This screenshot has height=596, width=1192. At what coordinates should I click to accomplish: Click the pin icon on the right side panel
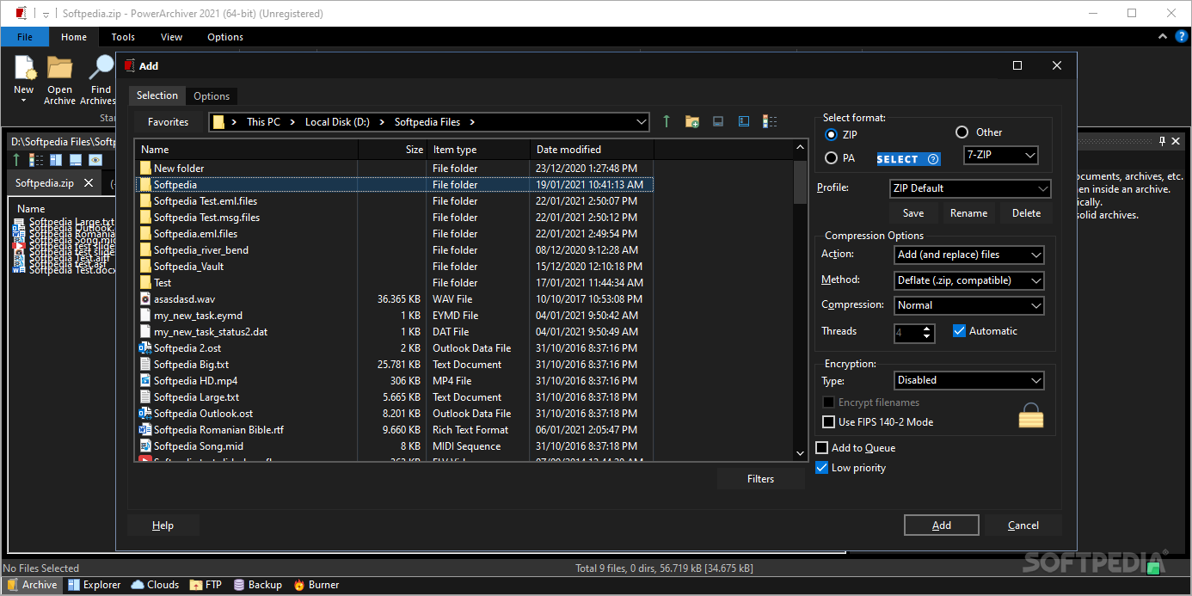point(1163,141)
